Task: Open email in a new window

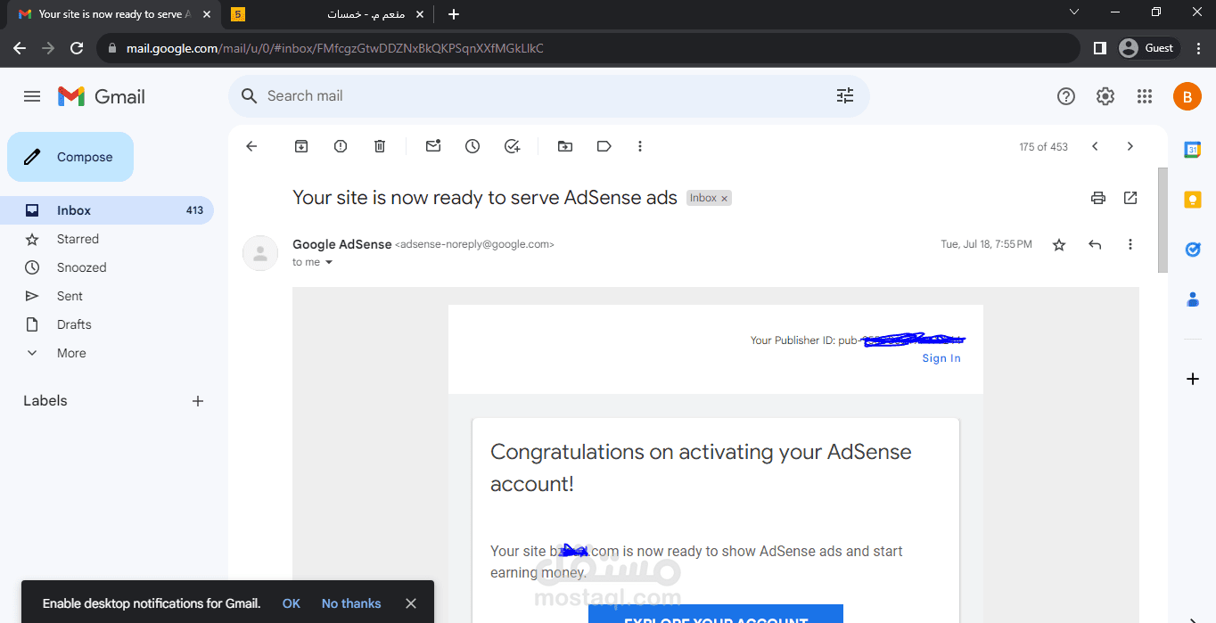Action: [1130, 198]
